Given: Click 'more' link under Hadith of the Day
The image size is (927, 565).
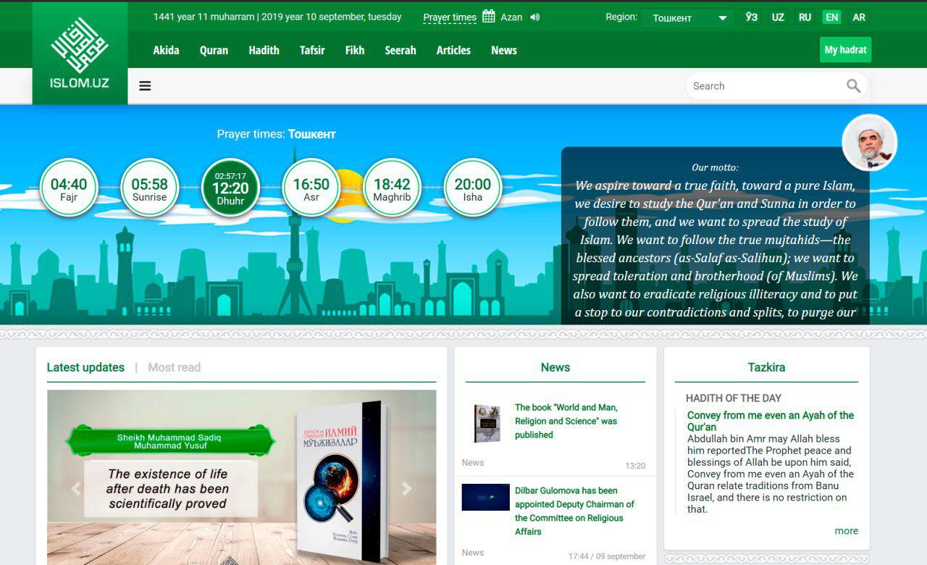Looking at the screenshot, I should coord(846,531).
